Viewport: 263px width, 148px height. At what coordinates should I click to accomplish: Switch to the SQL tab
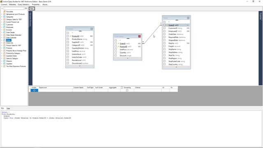click(x=2, y=109)
